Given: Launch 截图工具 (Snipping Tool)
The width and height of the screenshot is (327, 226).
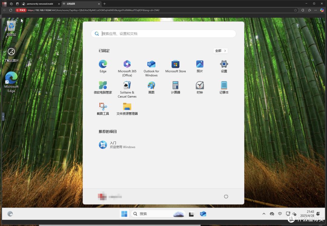Looking at the screenshot, I should tap(103, 109).
